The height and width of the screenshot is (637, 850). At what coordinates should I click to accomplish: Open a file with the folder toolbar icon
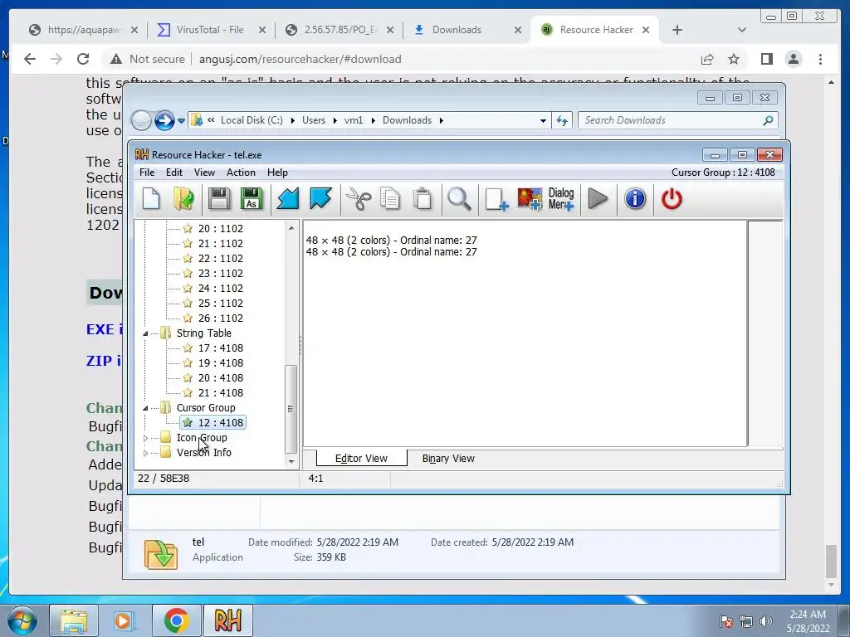pyautogui.click(x=183, y=199)
